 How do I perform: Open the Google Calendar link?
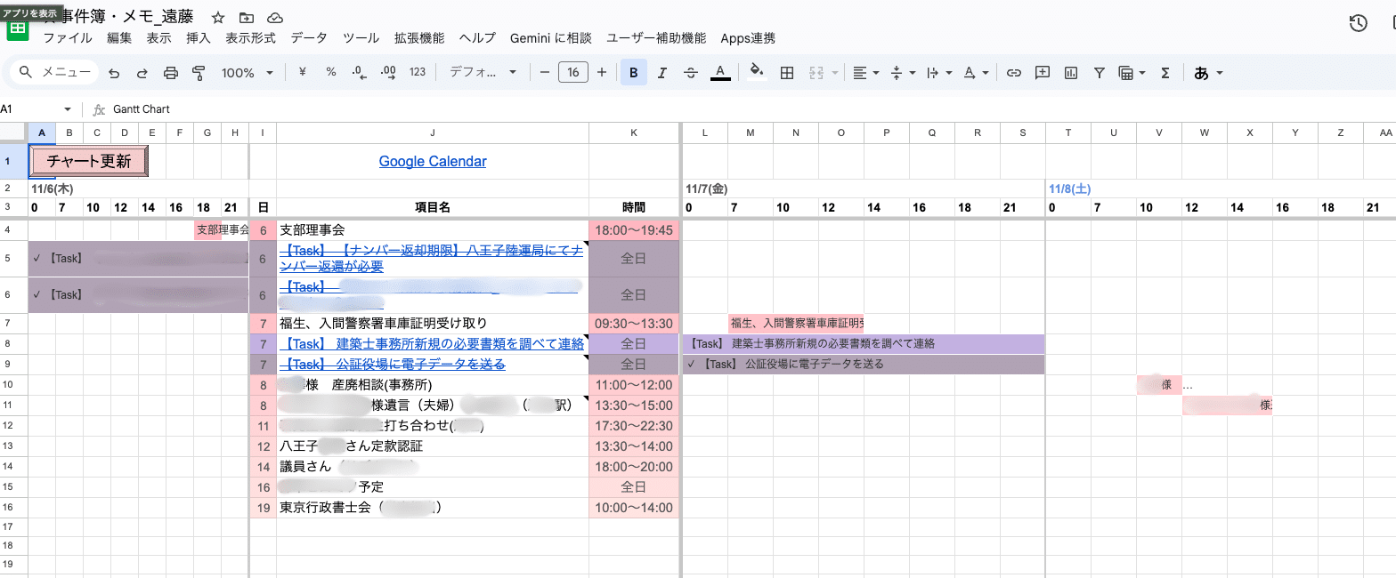(x=433, y=161)
